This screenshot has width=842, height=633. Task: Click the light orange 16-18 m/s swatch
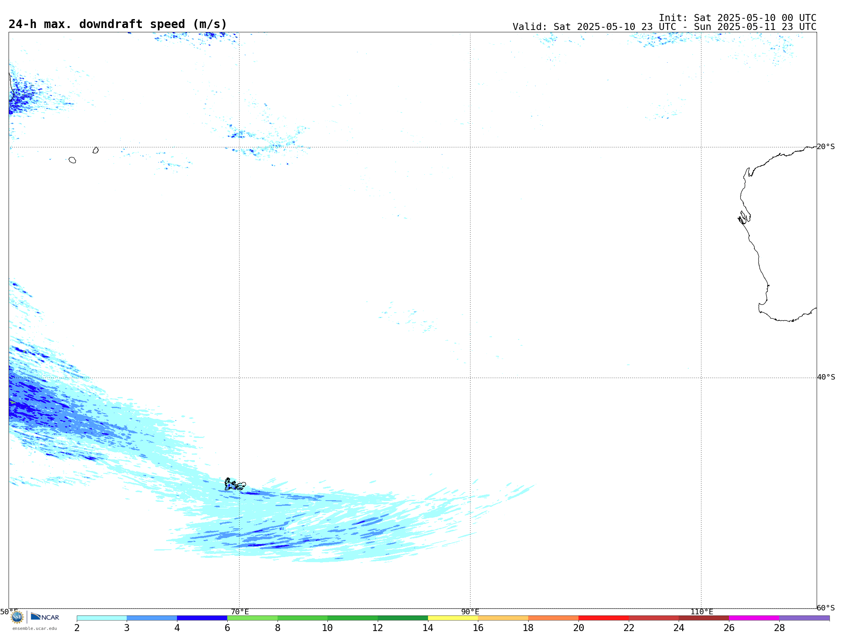[503, 618]
